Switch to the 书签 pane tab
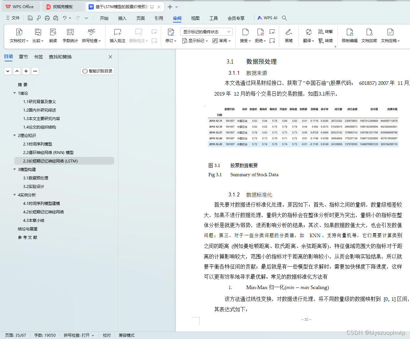Screen dimensions: 410x339 coord(38,57)
